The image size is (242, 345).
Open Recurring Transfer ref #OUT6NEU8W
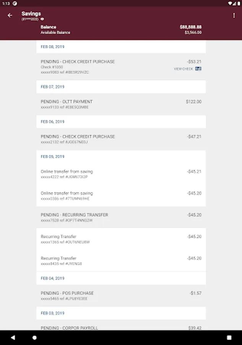click(121, 239)
